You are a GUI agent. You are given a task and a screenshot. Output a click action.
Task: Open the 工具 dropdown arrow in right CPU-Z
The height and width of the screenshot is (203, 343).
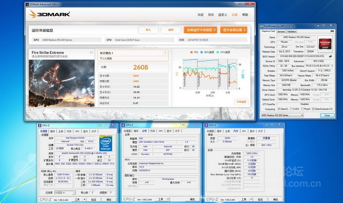(x=251, y=199)
